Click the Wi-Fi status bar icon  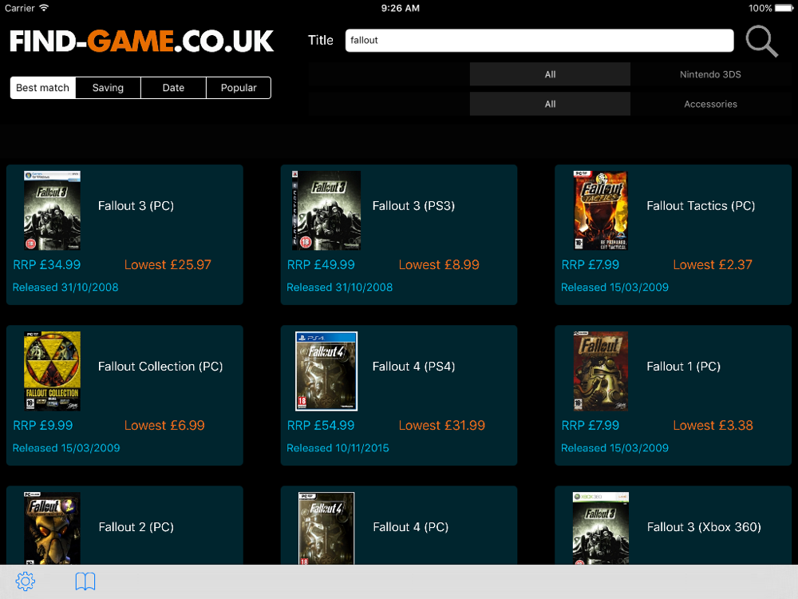pos(44,8)
